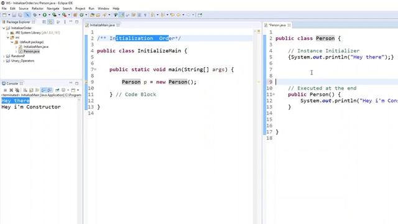Switch to the InitializeMain.java editor tab
This screenshot has width=398, height=224.
tap(102, 25)
